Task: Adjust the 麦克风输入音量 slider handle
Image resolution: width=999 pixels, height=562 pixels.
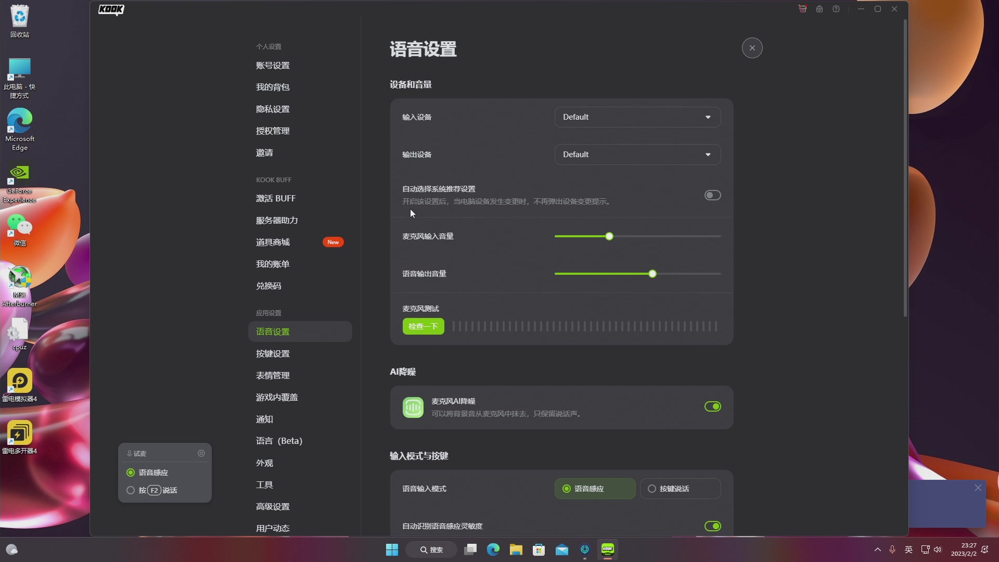Action: point(609,236)
